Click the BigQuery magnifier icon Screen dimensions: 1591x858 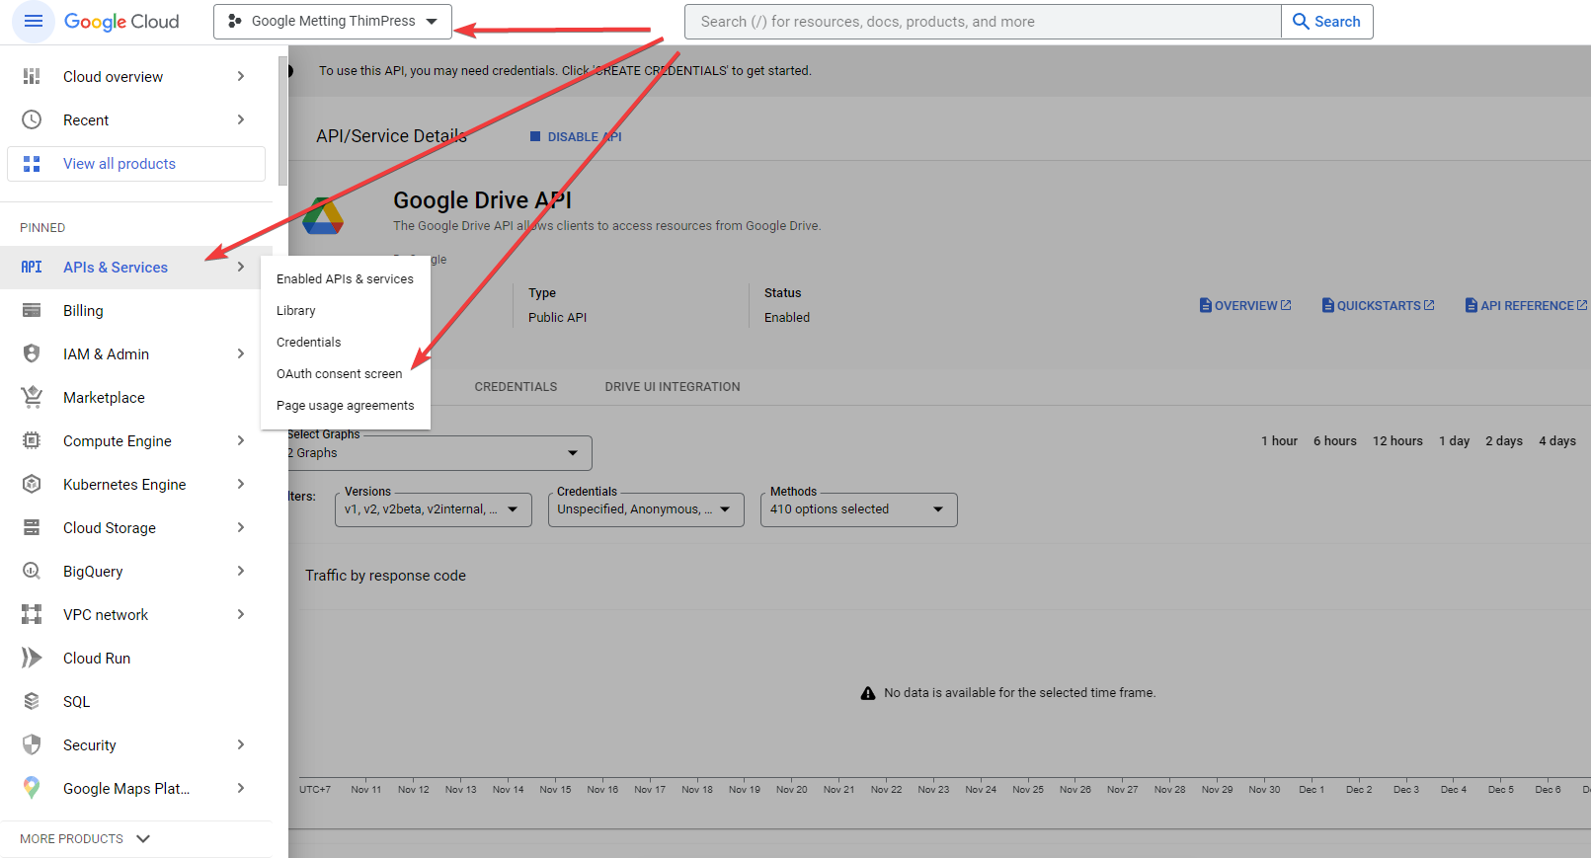(x=32, y=571)
